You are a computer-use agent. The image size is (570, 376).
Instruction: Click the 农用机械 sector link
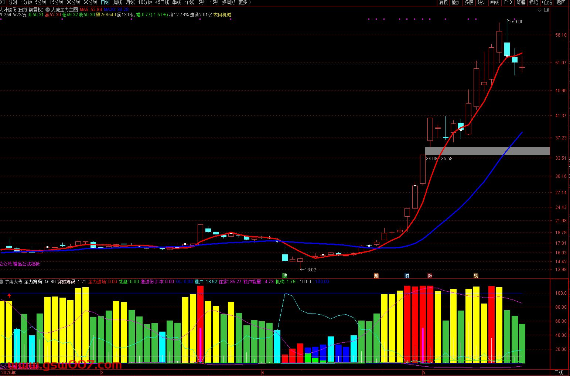pyautogui.click(x=222, y=15)
